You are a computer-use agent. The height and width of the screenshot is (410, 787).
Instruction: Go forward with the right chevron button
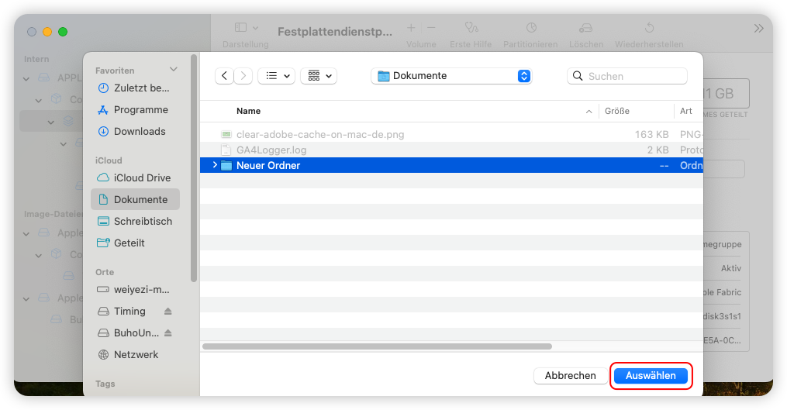[243, 76]
